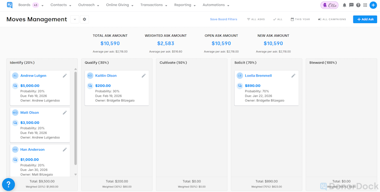Viewport: 380px width, 192px height.
Task: Click the blue plus quick-add button
Action: click(373, 5)
